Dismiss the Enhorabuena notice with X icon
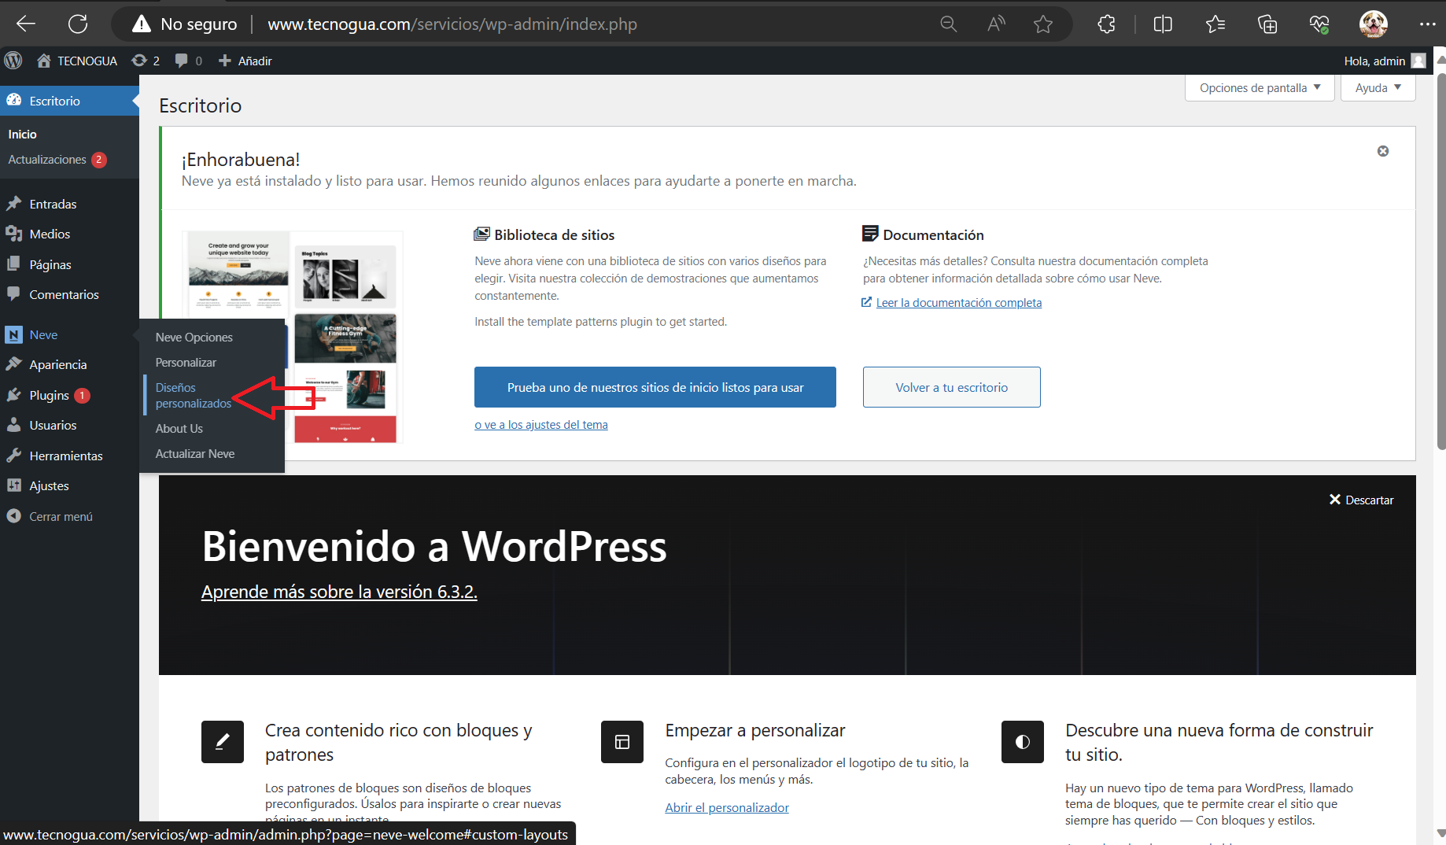 1383,151
